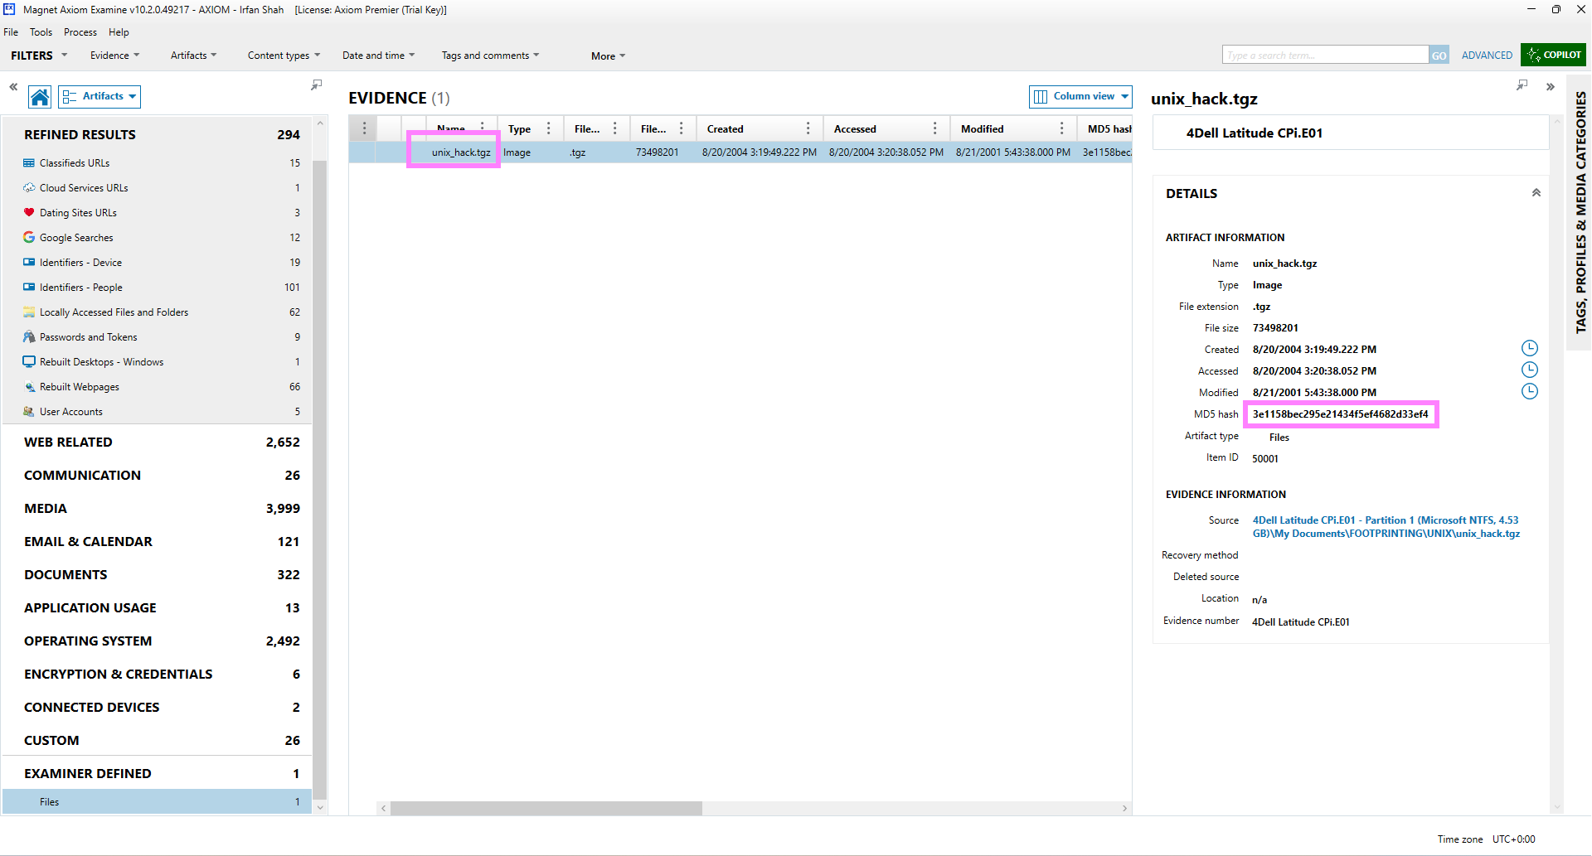This screenshot has height=856, width=1592.
Task: Click the Identifiers - Device icon
Action: (29, 263)
